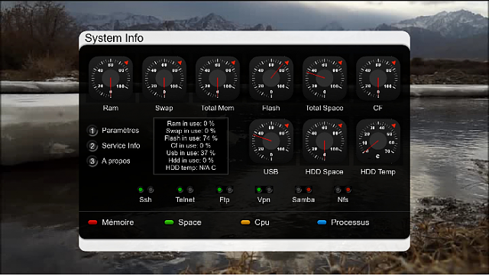Click the Total Mem gauge
Viewport: 489px width, 276px height.
click(217, 79)
